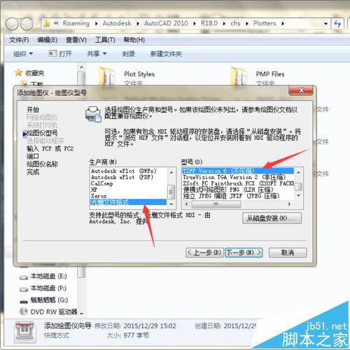Select 光栅文件格式 in manufacturer list
350x350 pixels.
tap(129, 202)
